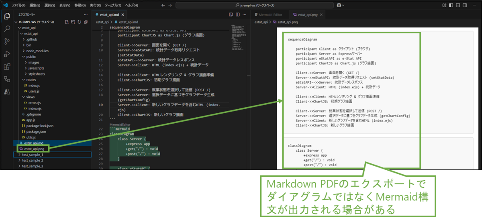Open the Copilot chat icon
The height and width of the screenshot is (222, 482).
pos(339,5)
